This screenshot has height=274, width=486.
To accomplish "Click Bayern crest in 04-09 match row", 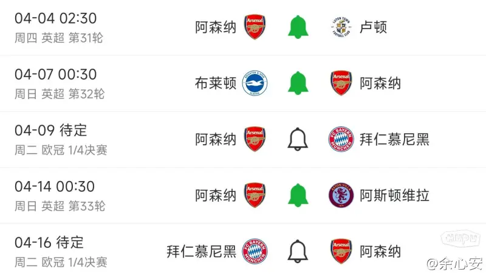I will [341, 139].
